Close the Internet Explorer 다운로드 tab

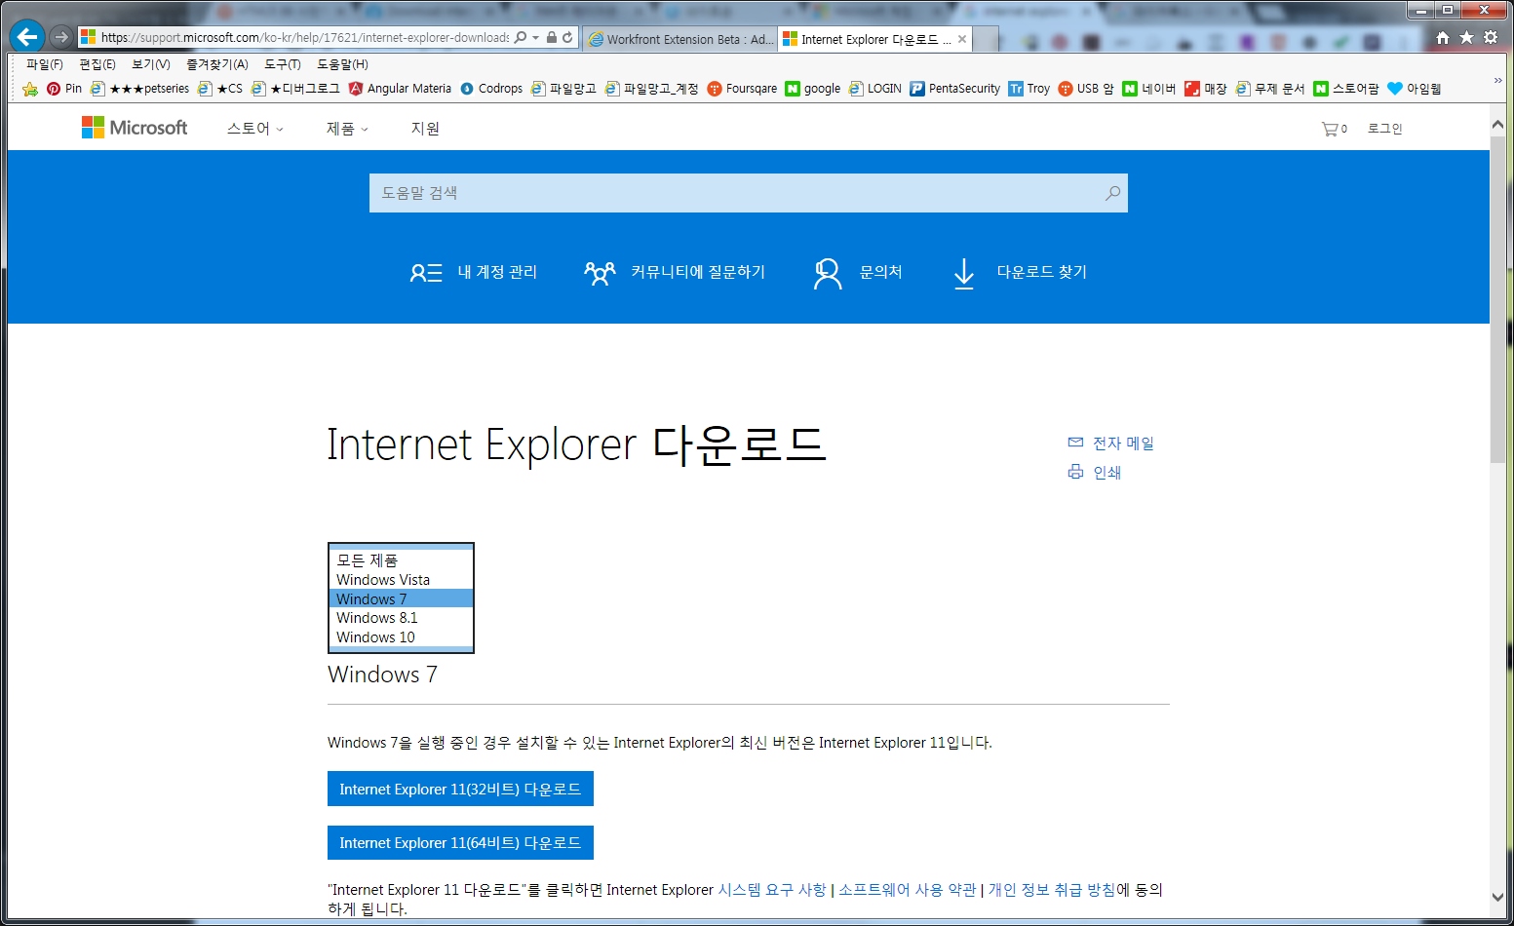[962, 39]
